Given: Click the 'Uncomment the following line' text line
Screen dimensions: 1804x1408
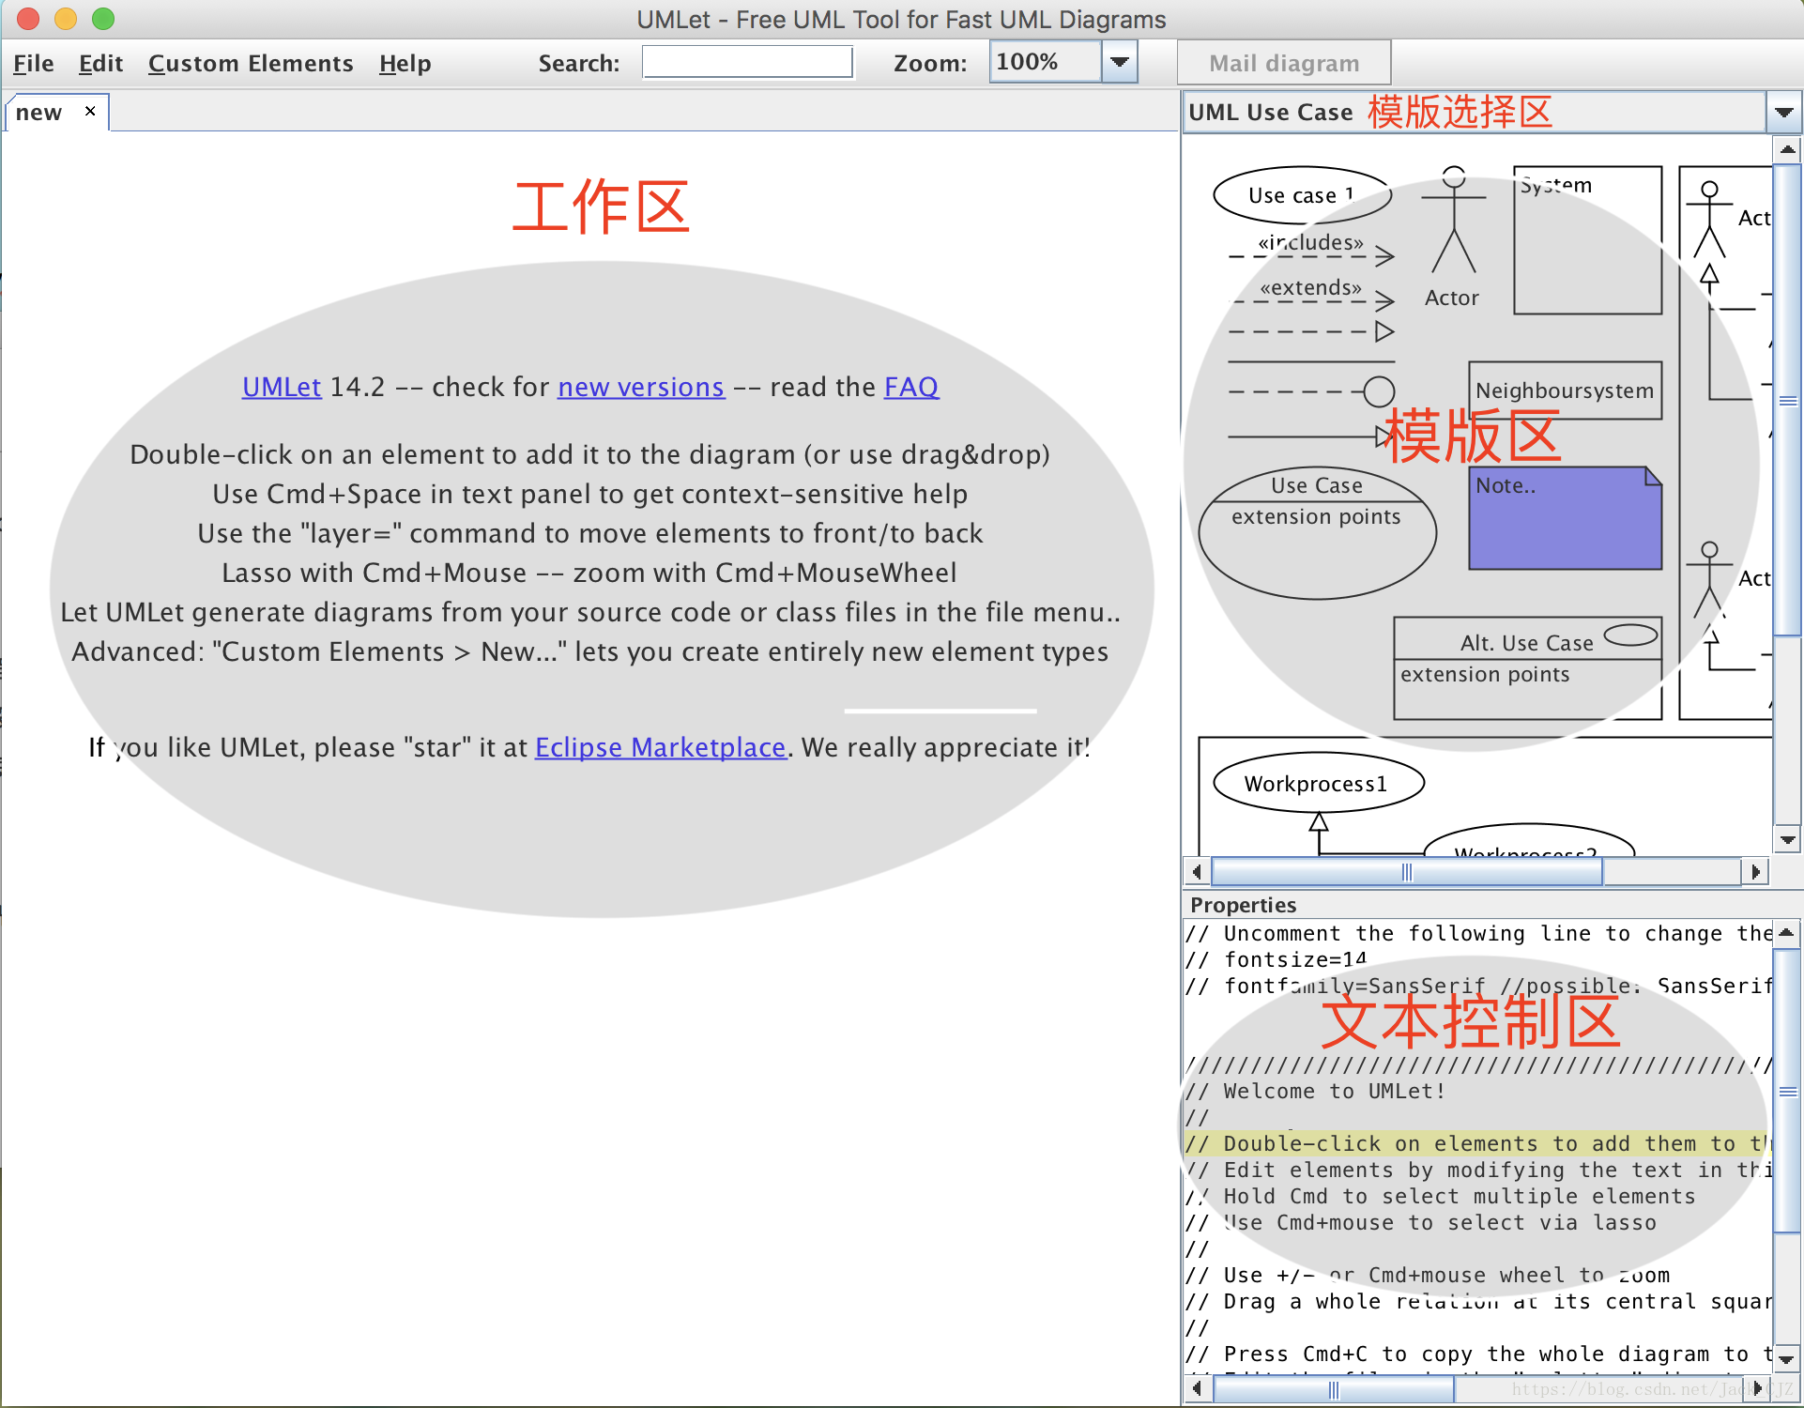Looking at the screenshot, I should (1478, 933).
